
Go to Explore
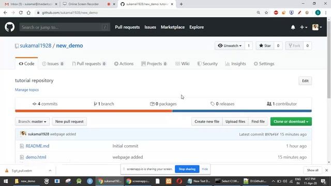tap(197, 27)
